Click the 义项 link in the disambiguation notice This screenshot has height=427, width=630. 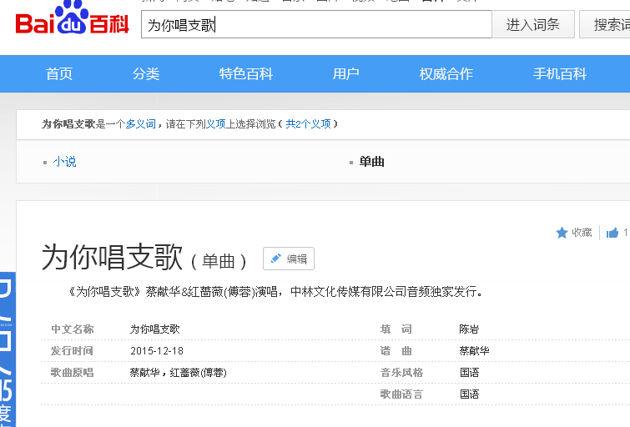coord(216,124)
